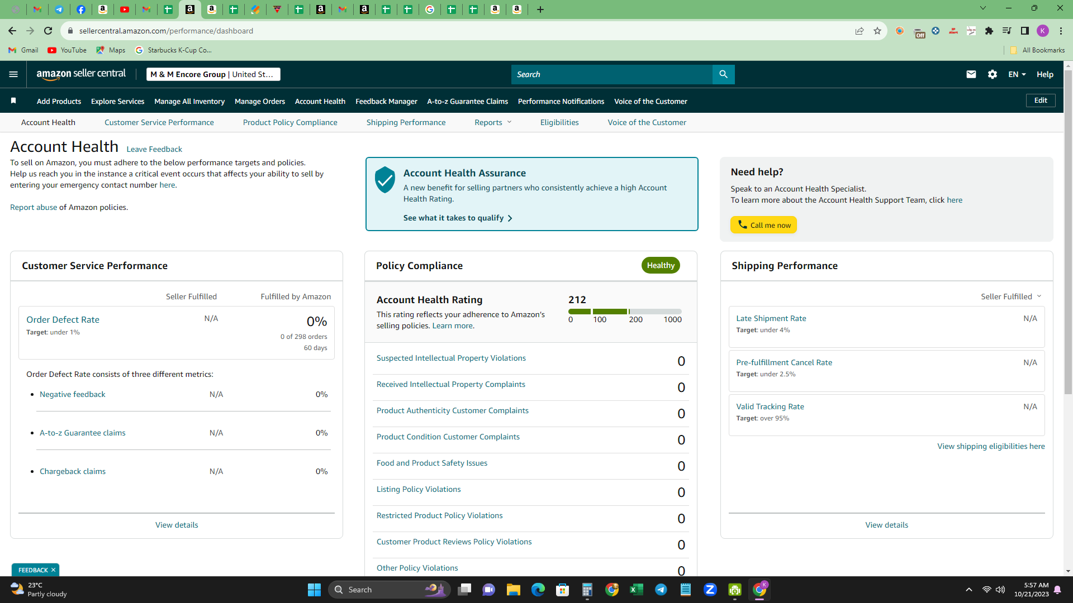
Task: Click View details under Customer Service Performance
Action: point(177,525)
